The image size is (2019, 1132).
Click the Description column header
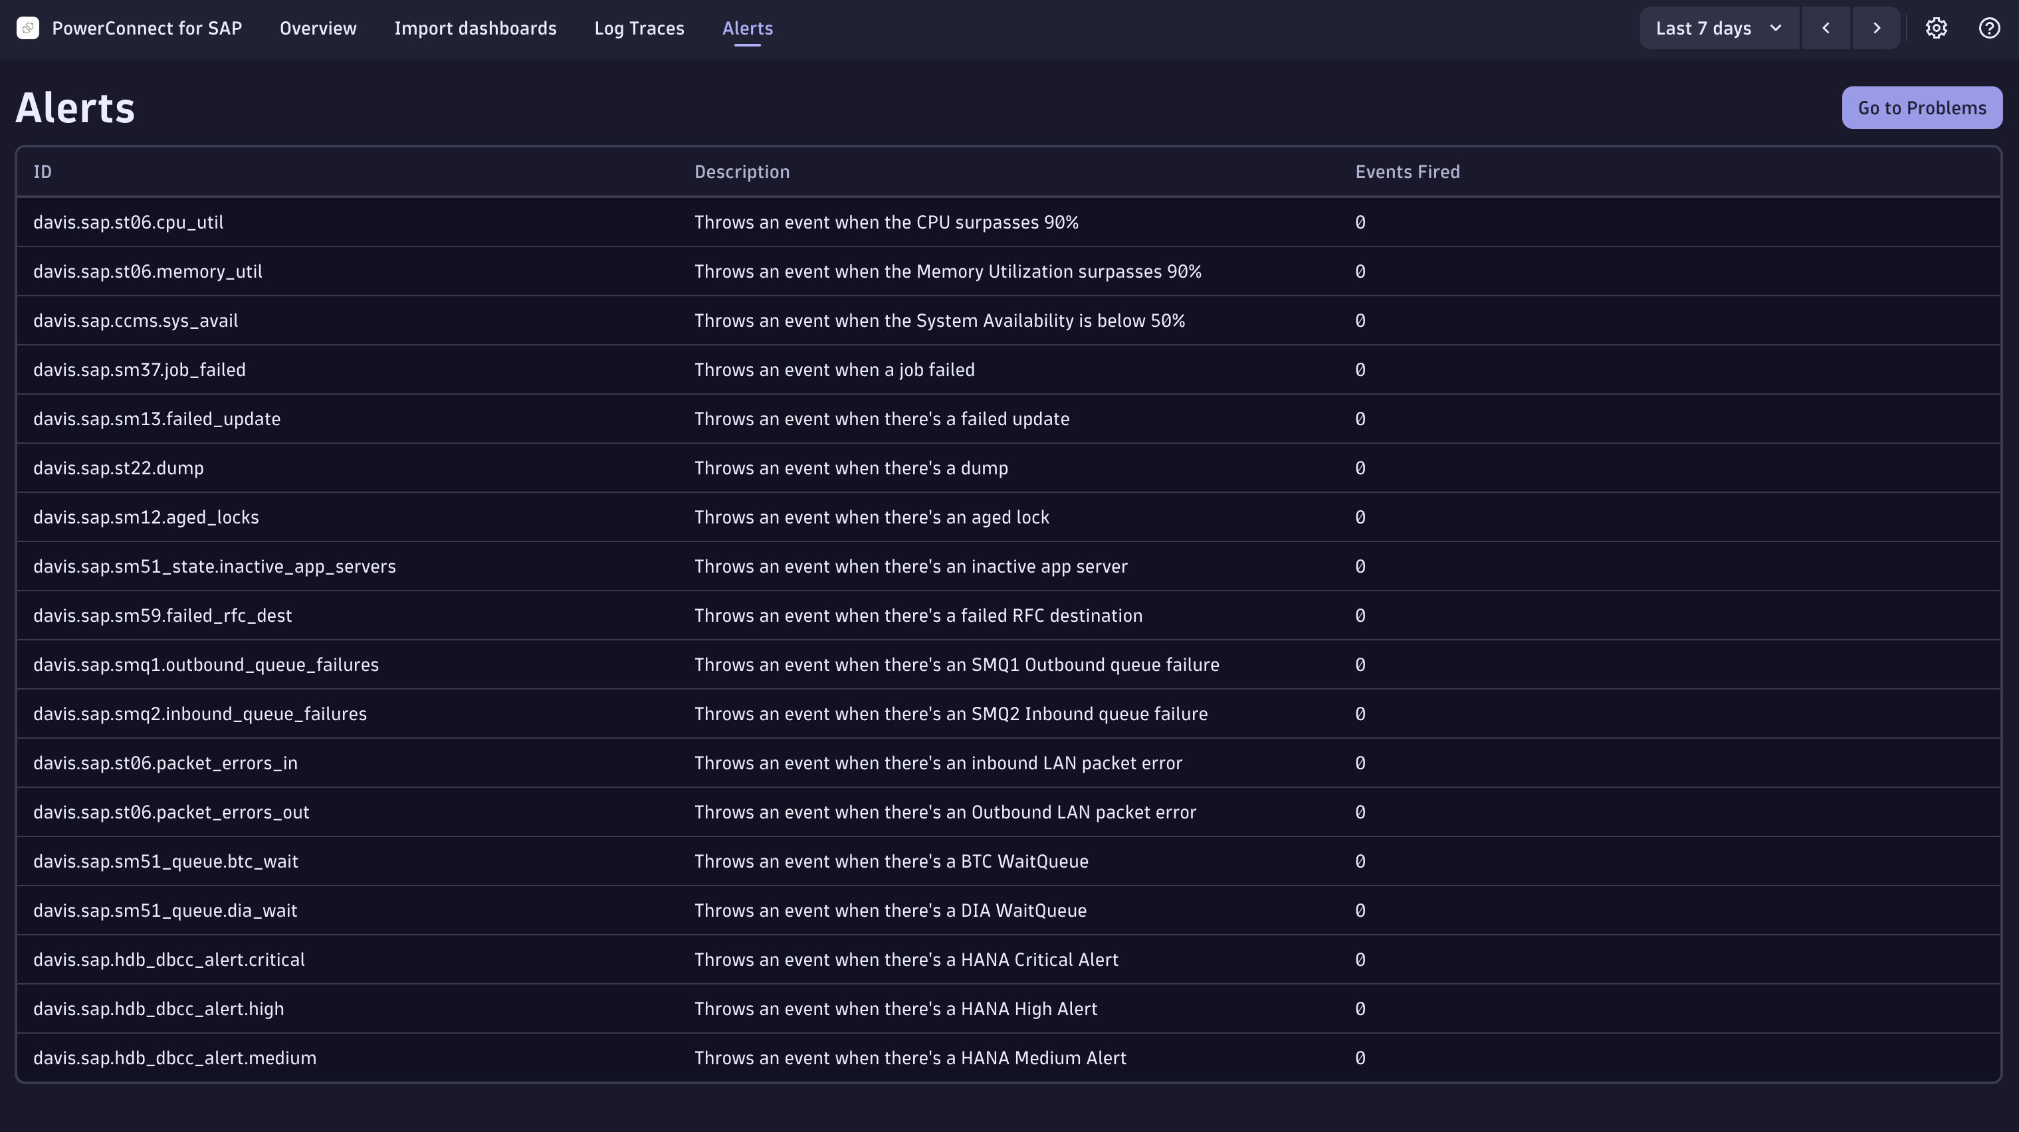tap(742, 171)
